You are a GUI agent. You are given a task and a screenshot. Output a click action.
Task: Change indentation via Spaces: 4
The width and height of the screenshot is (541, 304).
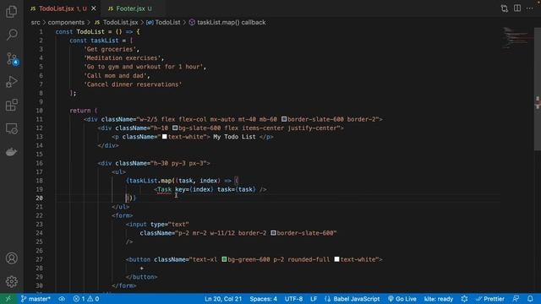(x=263, y=299)
